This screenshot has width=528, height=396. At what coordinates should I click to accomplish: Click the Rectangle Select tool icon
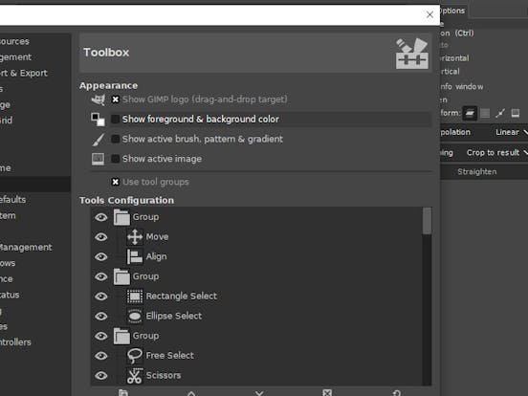pyautogui.click(x=135, y=297)
